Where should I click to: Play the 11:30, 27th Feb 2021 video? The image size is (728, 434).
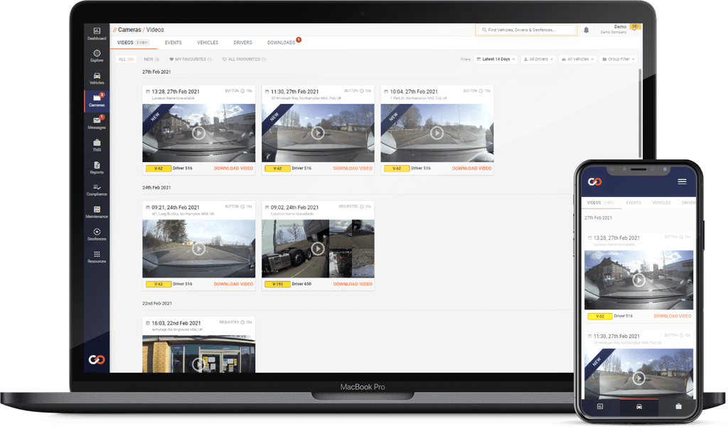[318, 133]
